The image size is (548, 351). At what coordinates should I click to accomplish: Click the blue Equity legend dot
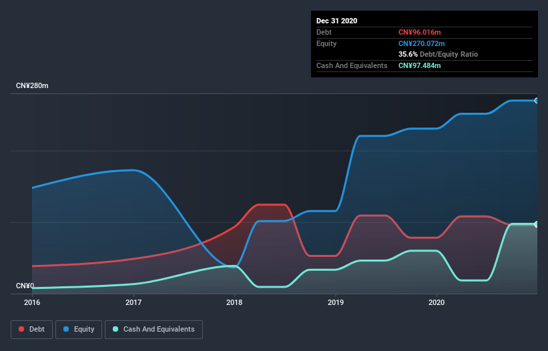click(x=66, y=329)
